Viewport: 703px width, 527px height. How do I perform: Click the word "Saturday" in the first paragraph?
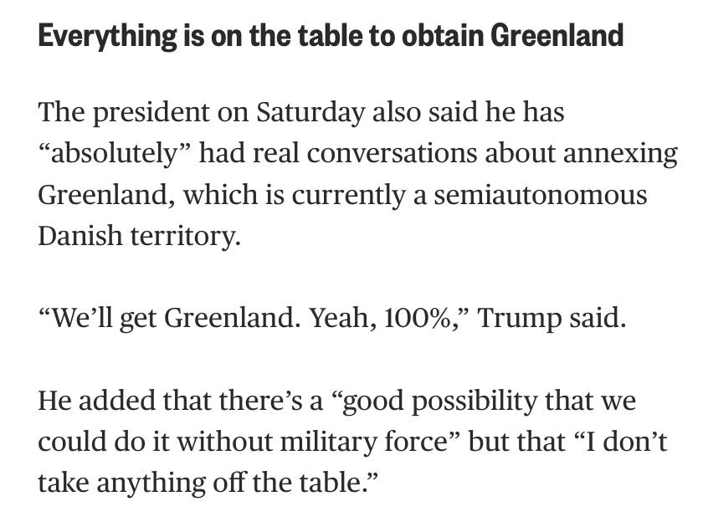310,112
